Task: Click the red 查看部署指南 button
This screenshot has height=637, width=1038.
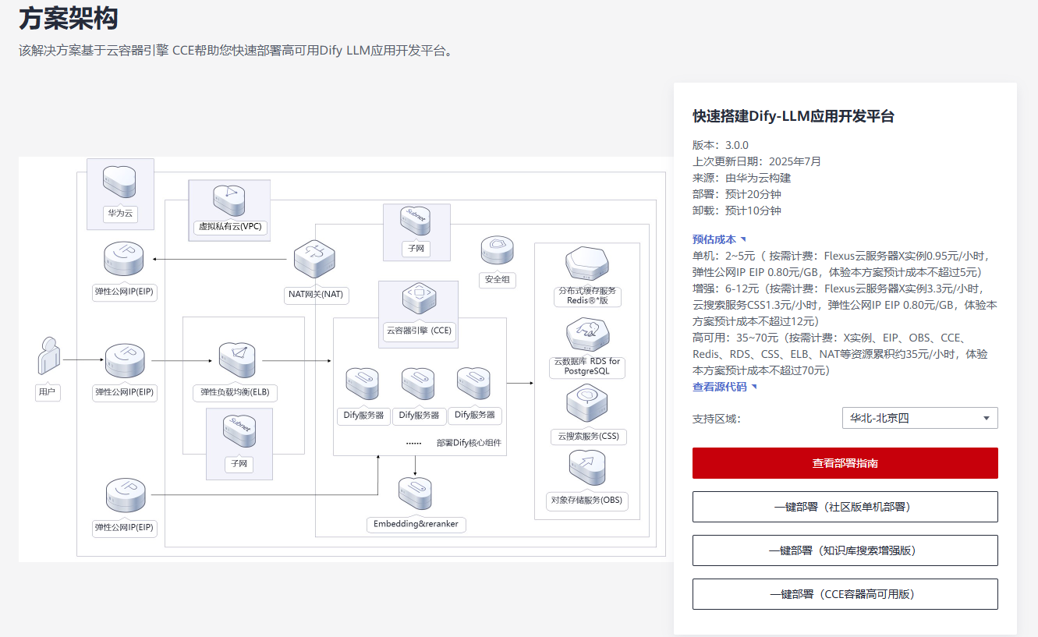Action: (x=845, y=463)
